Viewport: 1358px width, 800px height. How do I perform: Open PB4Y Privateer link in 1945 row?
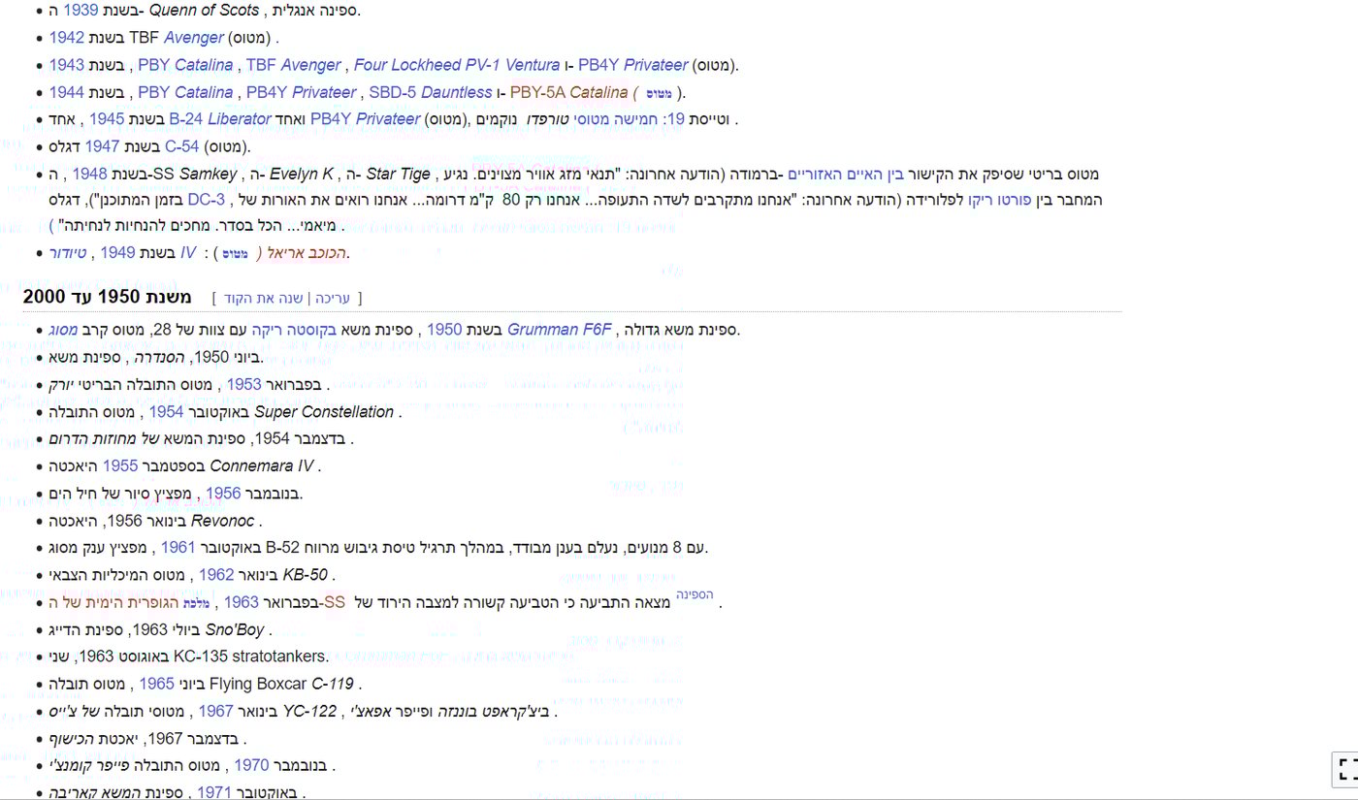tap(365, 119)
